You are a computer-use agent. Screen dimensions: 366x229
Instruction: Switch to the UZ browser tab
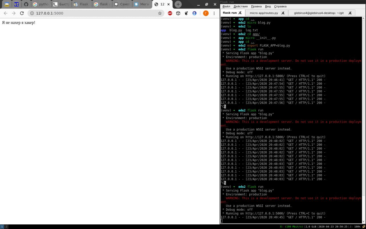(x=16, y=5)
